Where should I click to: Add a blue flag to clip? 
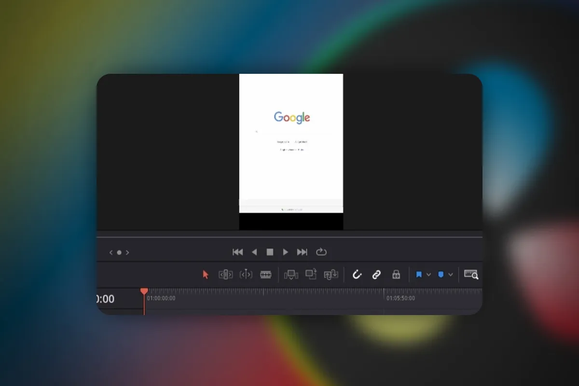(419, 275)
